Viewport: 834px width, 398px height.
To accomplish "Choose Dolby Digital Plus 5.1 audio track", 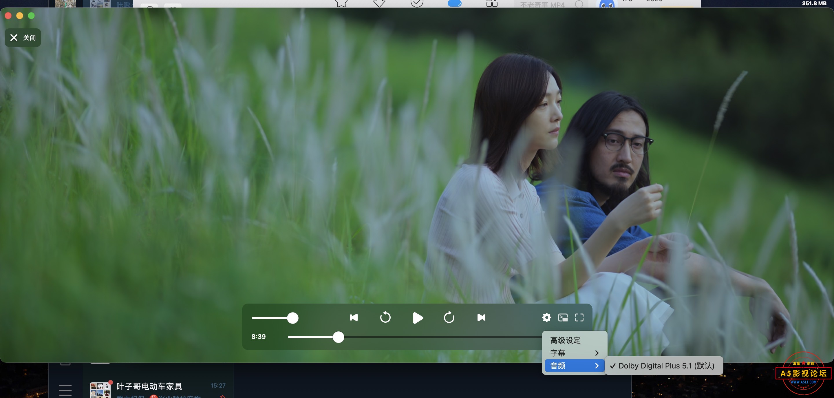I will 663,366.
